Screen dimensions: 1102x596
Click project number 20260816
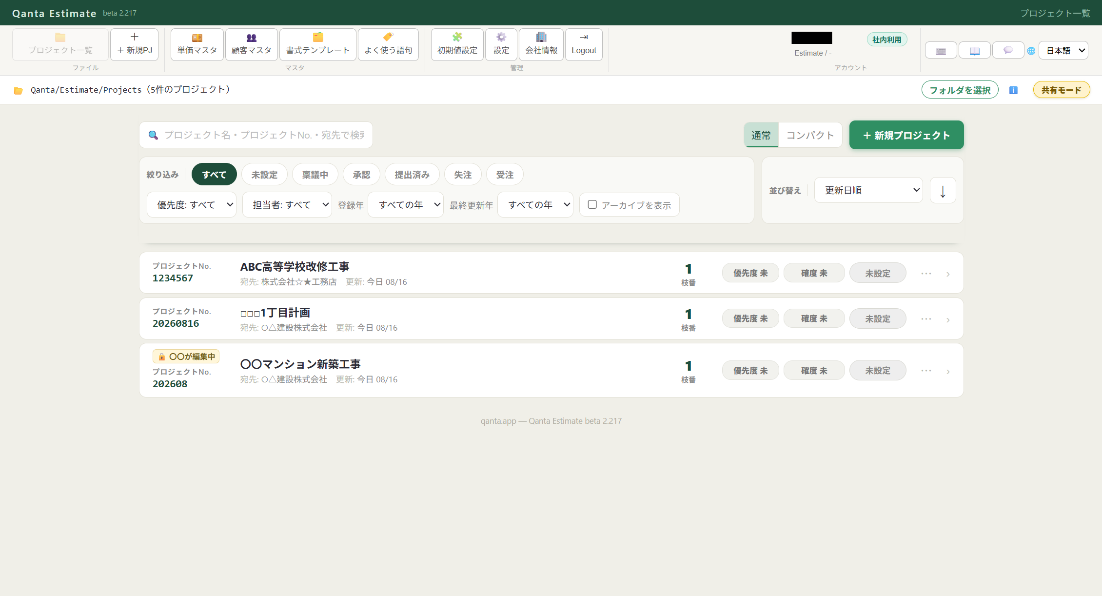[176, 323]
